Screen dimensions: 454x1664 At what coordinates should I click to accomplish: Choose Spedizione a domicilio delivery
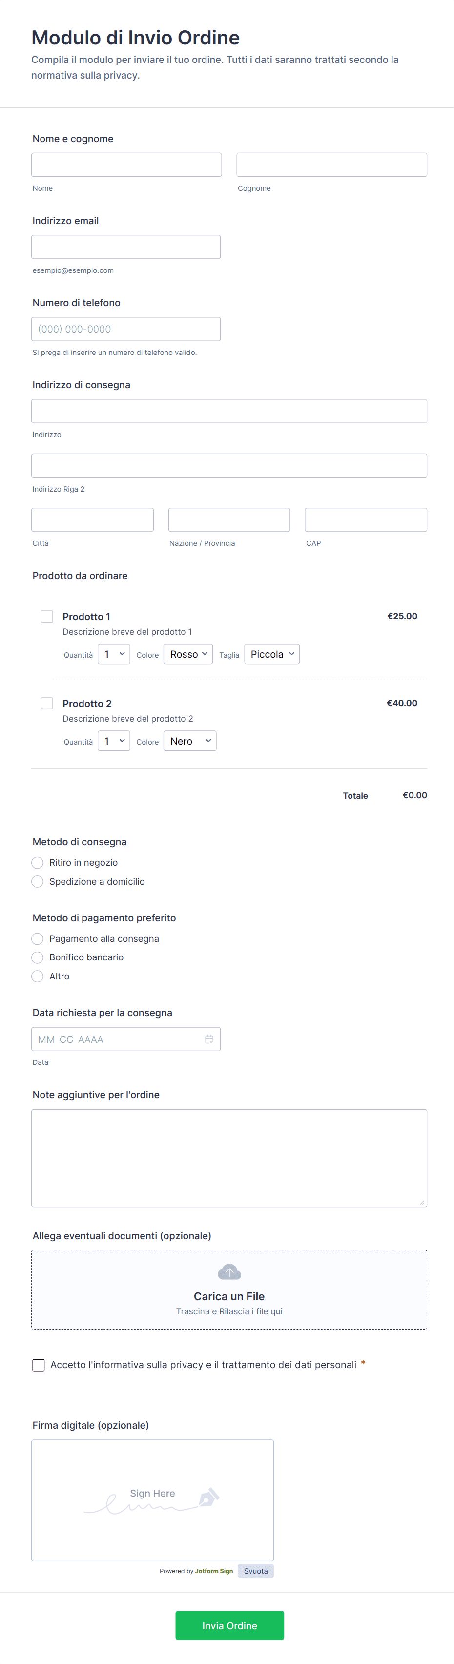point(38,882)
